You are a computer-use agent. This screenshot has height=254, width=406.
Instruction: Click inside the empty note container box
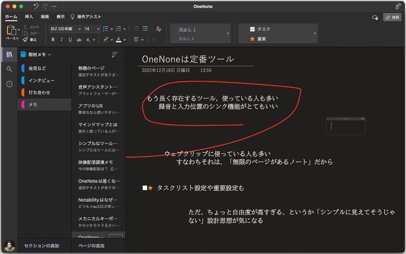pos(346,127)
